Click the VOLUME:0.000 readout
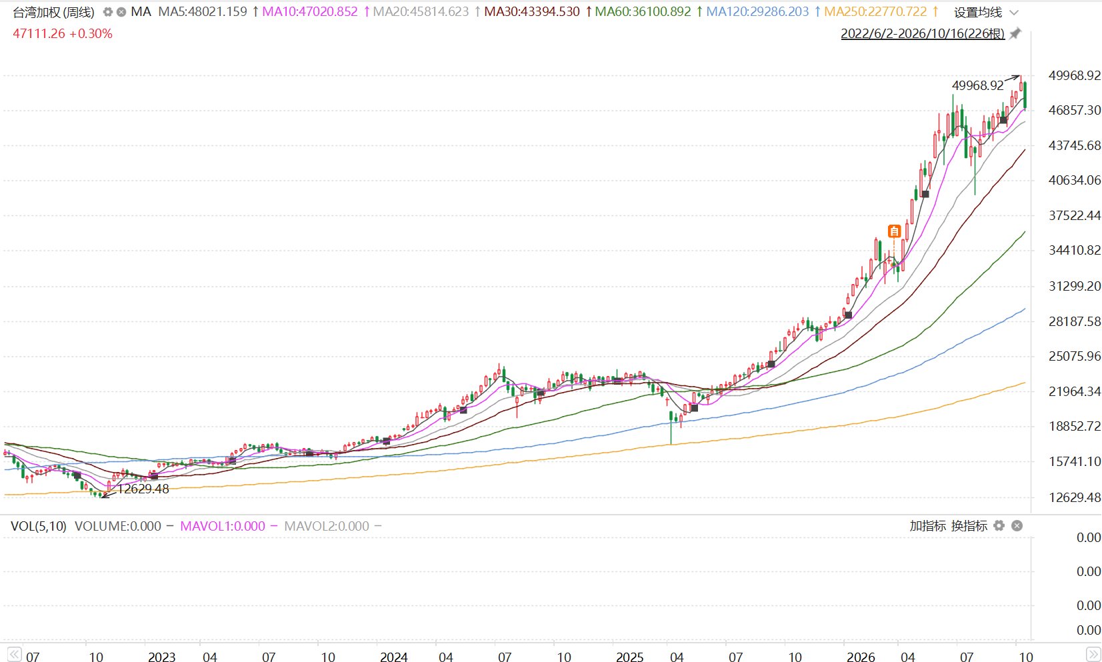Viewport: 1102px width, 662px height. point(118,526)
